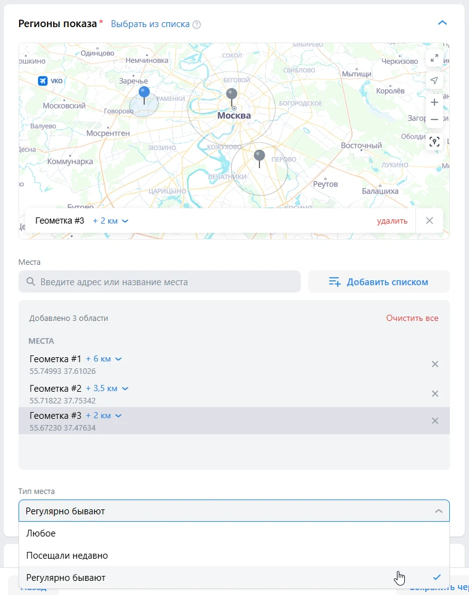The width and height of the screenshot is (469, 595).
Task: Zoom out on the map
Action: click(x=434, y=119)
